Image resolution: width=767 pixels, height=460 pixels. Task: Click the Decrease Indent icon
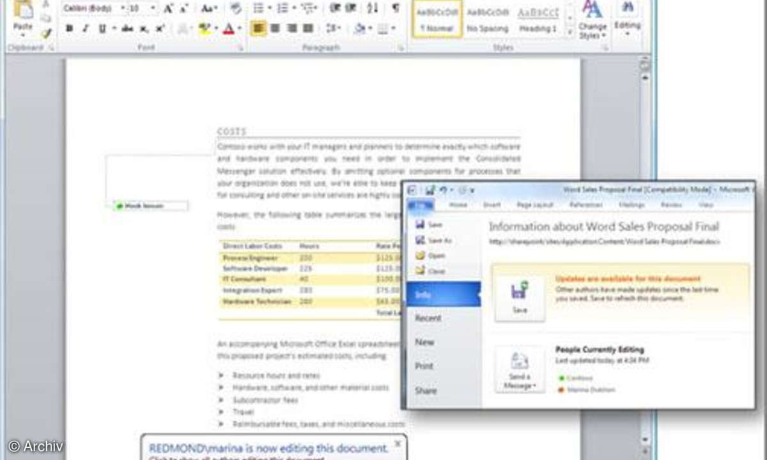point(334,8)
